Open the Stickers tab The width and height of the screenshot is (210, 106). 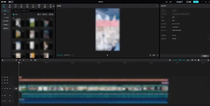point(21,6)
